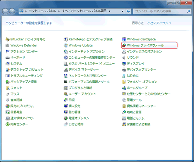Viewport: 194px width, 162px height.
Task: Open the プログラムと機能 link
Action: tap(80, 88)
